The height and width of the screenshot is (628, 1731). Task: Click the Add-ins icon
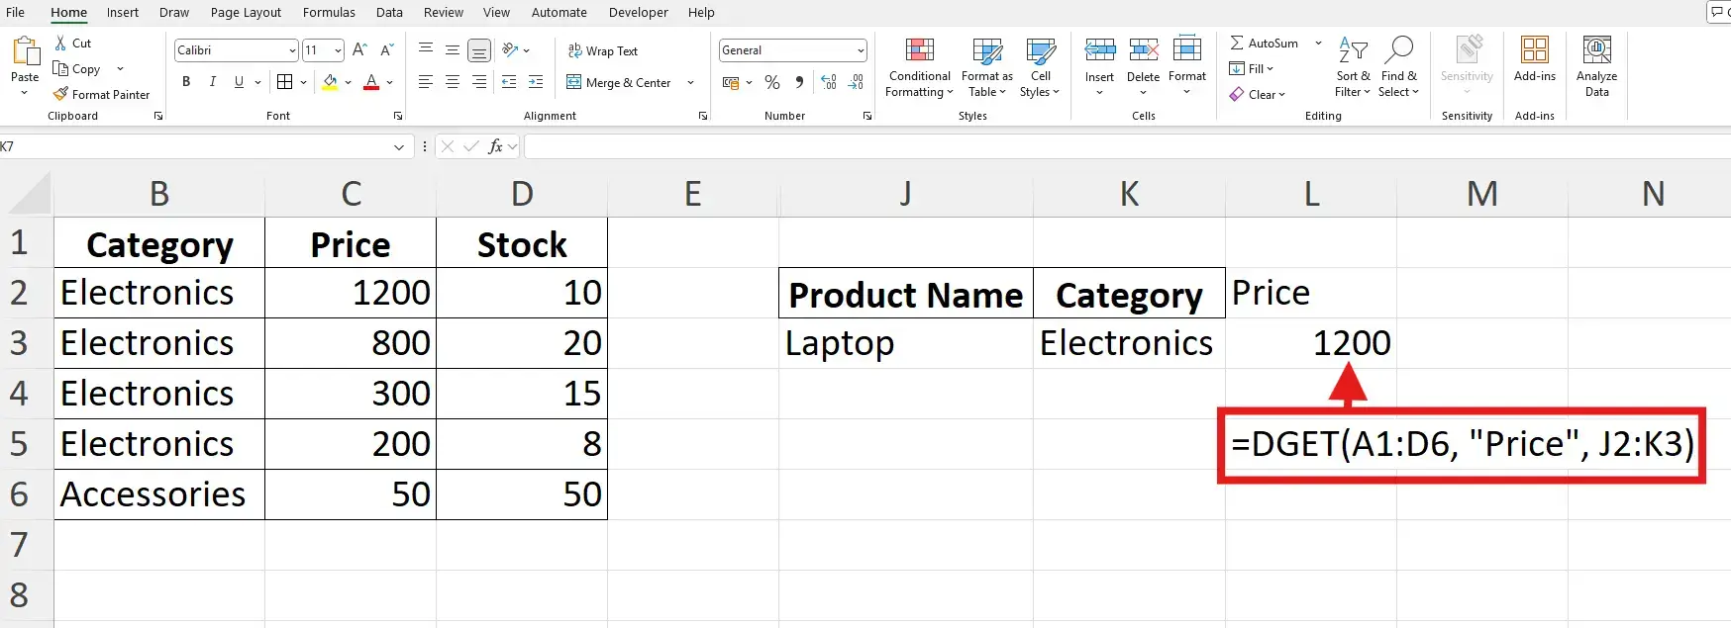click(1535, 50)
